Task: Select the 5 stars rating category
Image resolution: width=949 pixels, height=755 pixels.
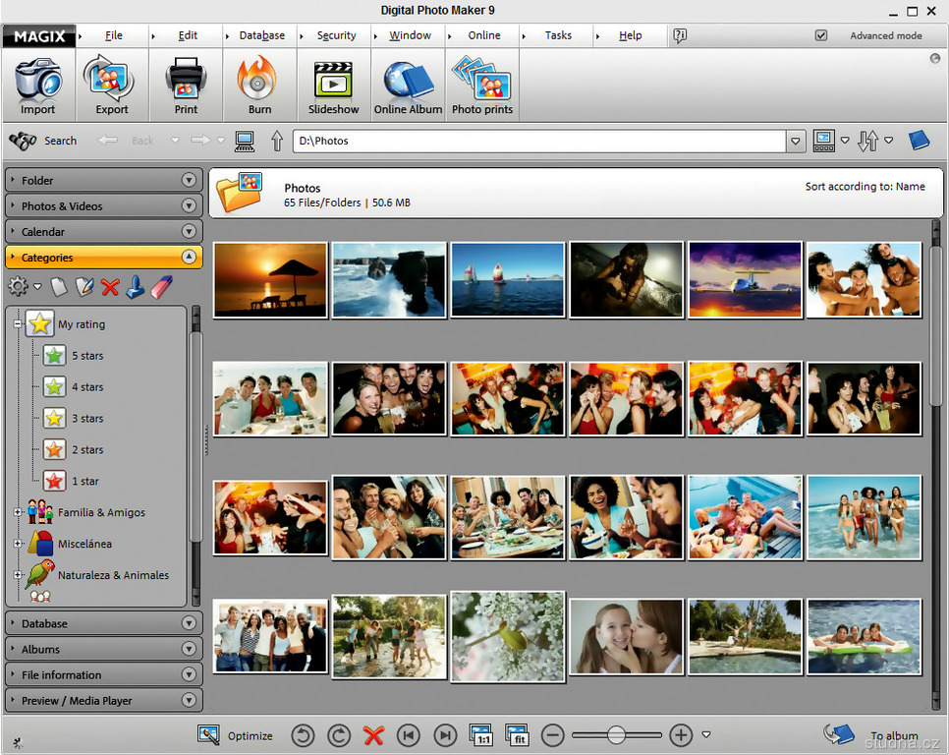Action: pos(86,356)
